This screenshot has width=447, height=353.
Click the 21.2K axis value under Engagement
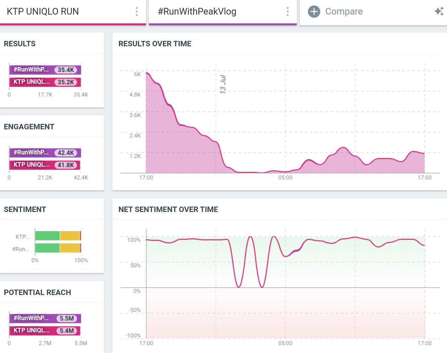pos(45,177)
